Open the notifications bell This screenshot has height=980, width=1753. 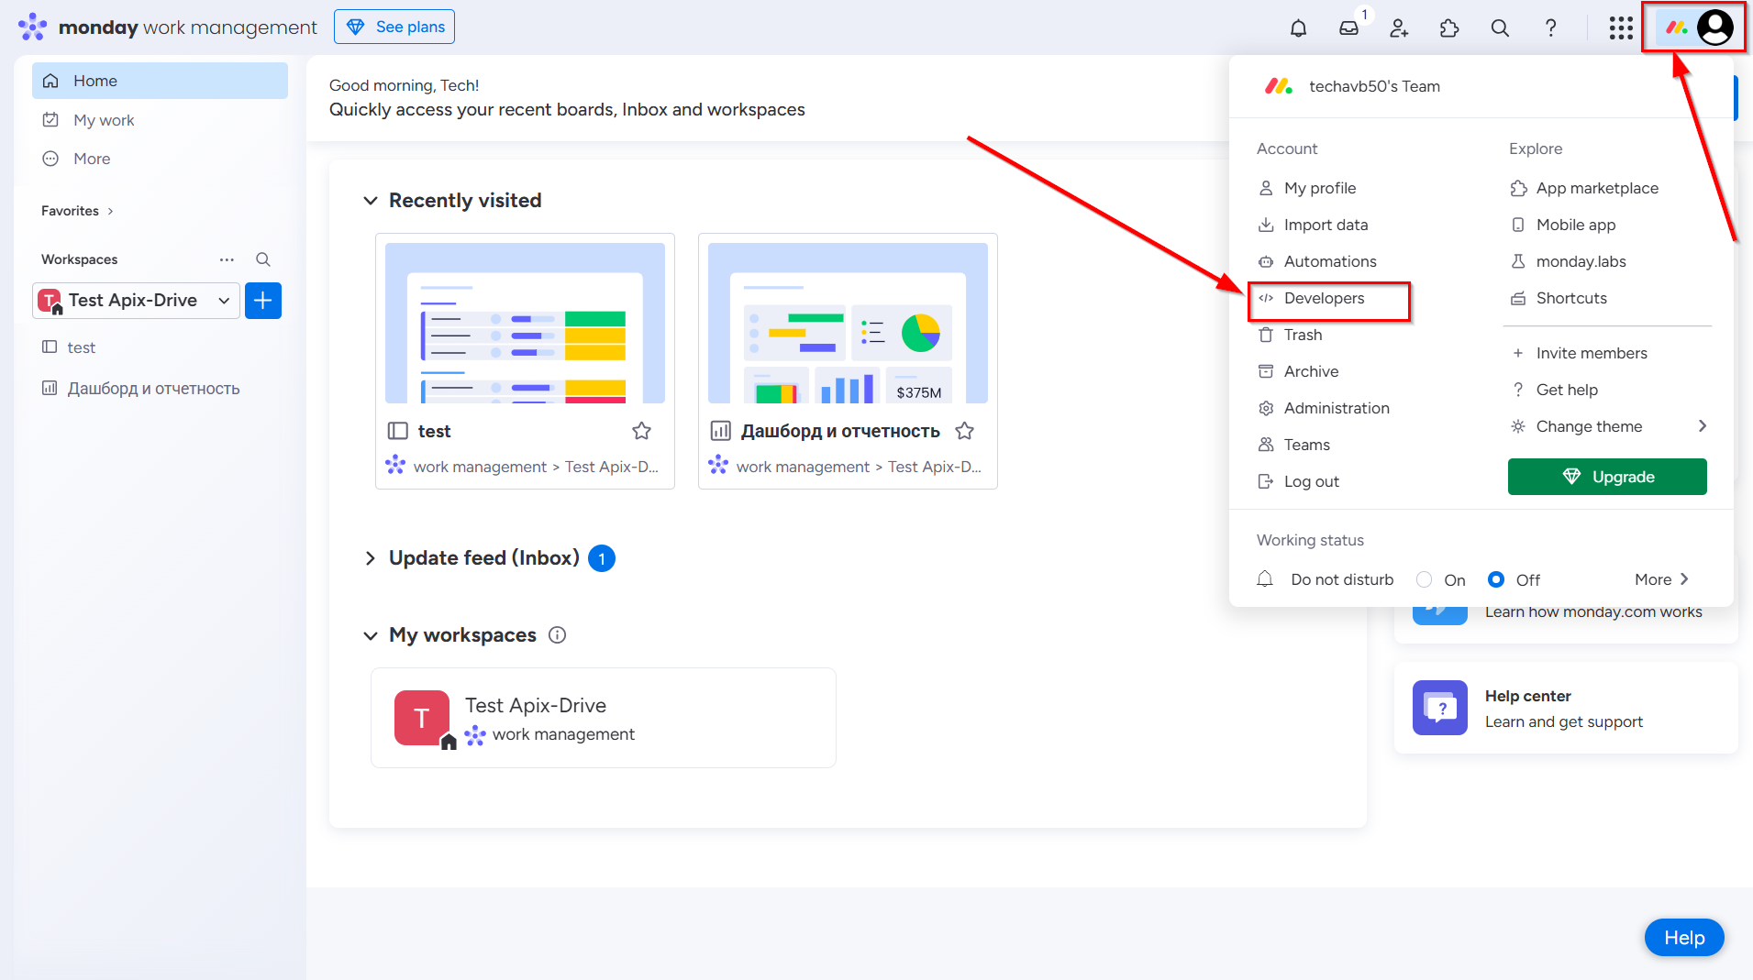pyautogui.click(x=1298, y=28)
